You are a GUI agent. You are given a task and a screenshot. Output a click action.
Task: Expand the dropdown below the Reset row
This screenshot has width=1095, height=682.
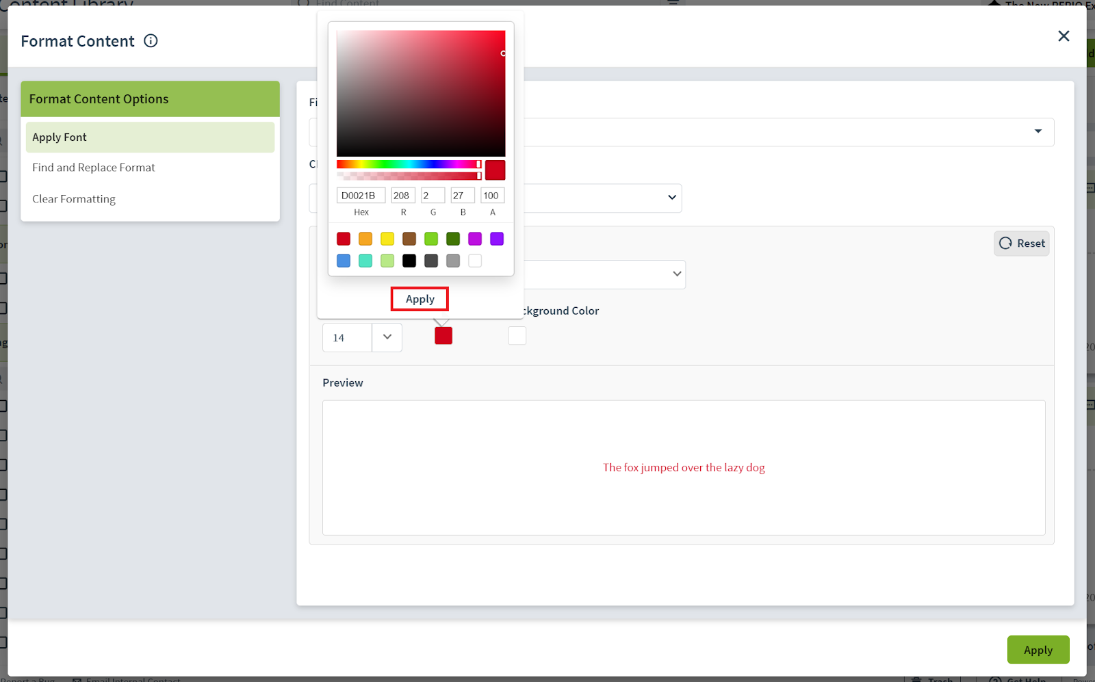[x=677, y=274]
